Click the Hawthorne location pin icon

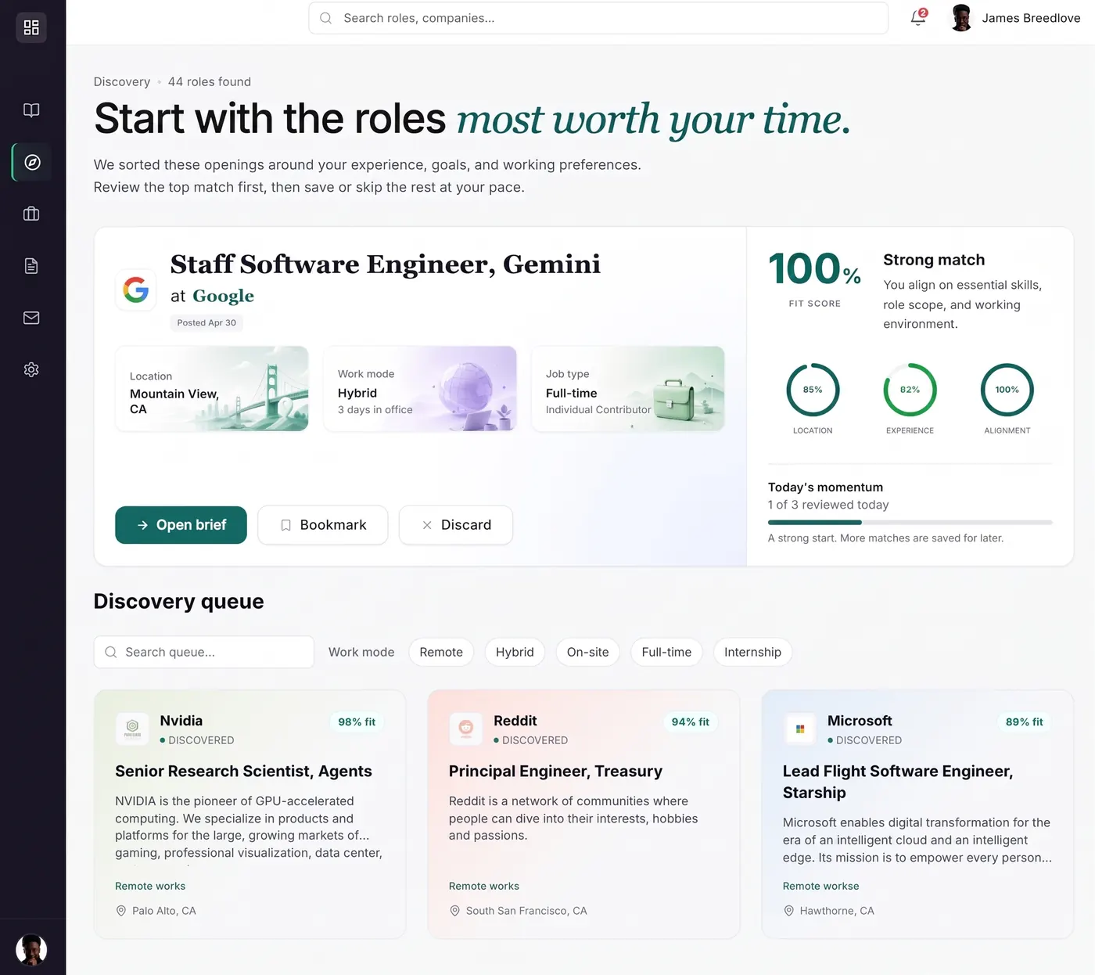click(789, 911)
